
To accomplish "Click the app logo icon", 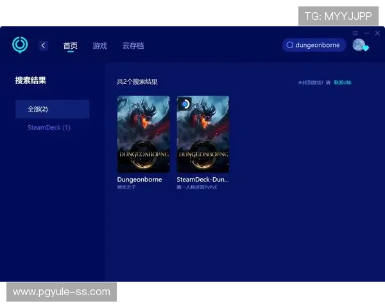I will [20, 45].
